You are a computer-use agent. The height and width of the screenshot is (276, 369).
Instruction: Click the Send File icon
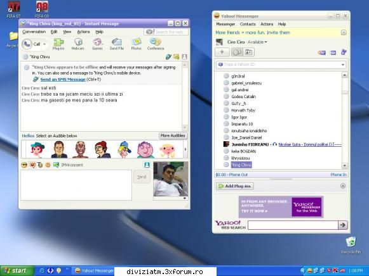click(x=117, y=44)
